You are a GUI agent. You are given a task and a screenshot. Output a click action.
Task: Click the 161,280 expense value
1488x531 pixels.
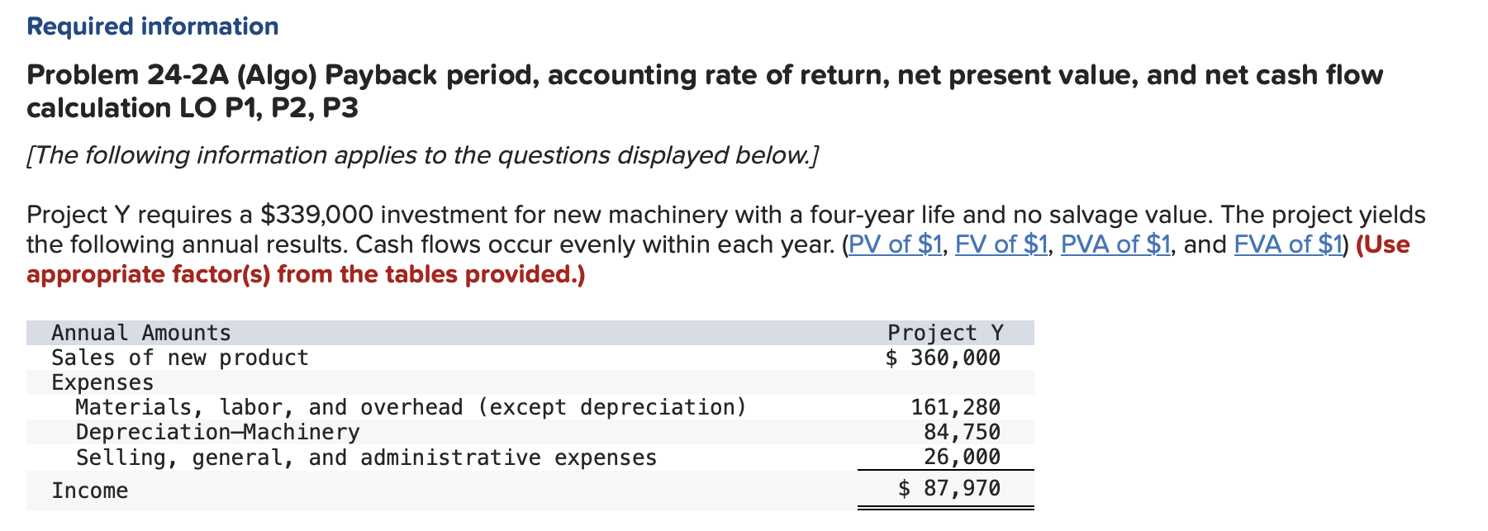click(x=956, y=407)
